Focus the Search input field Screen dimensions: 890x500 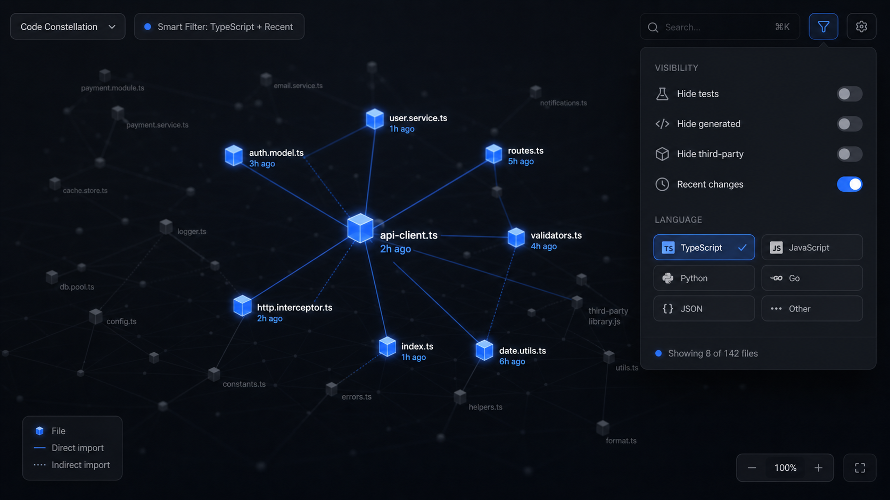click(720, 27)
